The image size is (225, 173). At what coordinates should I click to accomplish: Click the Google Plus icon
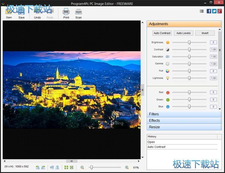pyautogui.click(x=220, y=11)
